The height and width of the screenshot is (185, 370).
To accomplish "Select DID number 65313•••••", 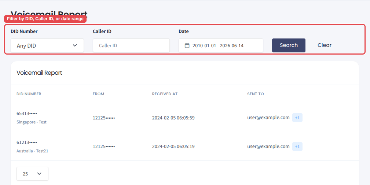I will [x=27, y=114].
